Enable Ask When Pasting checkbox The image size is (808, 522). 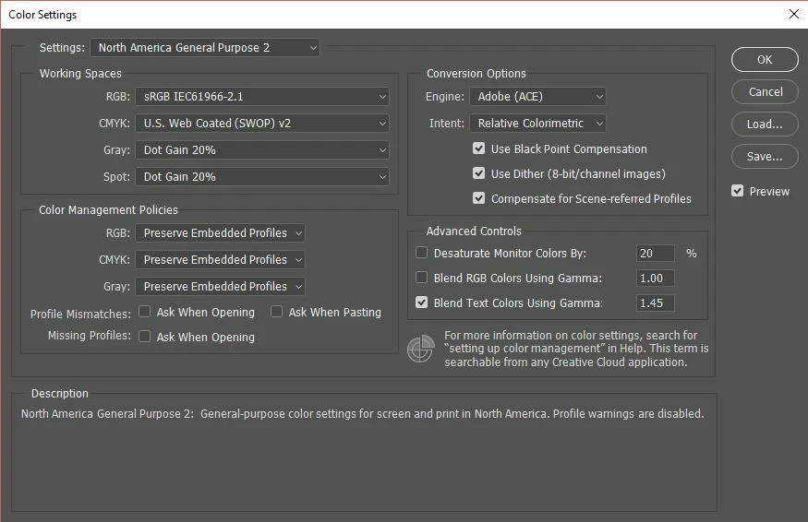coord(277,312)
